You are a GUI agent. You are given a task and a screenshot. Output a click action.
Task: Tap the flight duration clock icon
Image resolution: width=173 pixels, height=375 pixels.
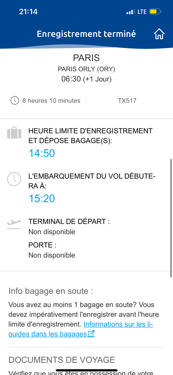click(x=14, y=101)
